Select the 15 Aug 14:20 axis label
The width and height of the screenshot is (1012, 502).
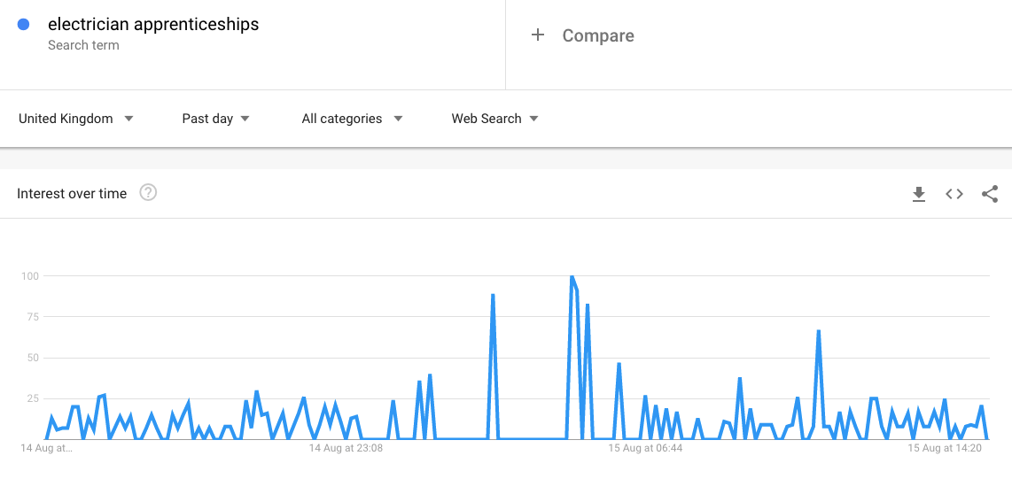(x=944, y=449)
